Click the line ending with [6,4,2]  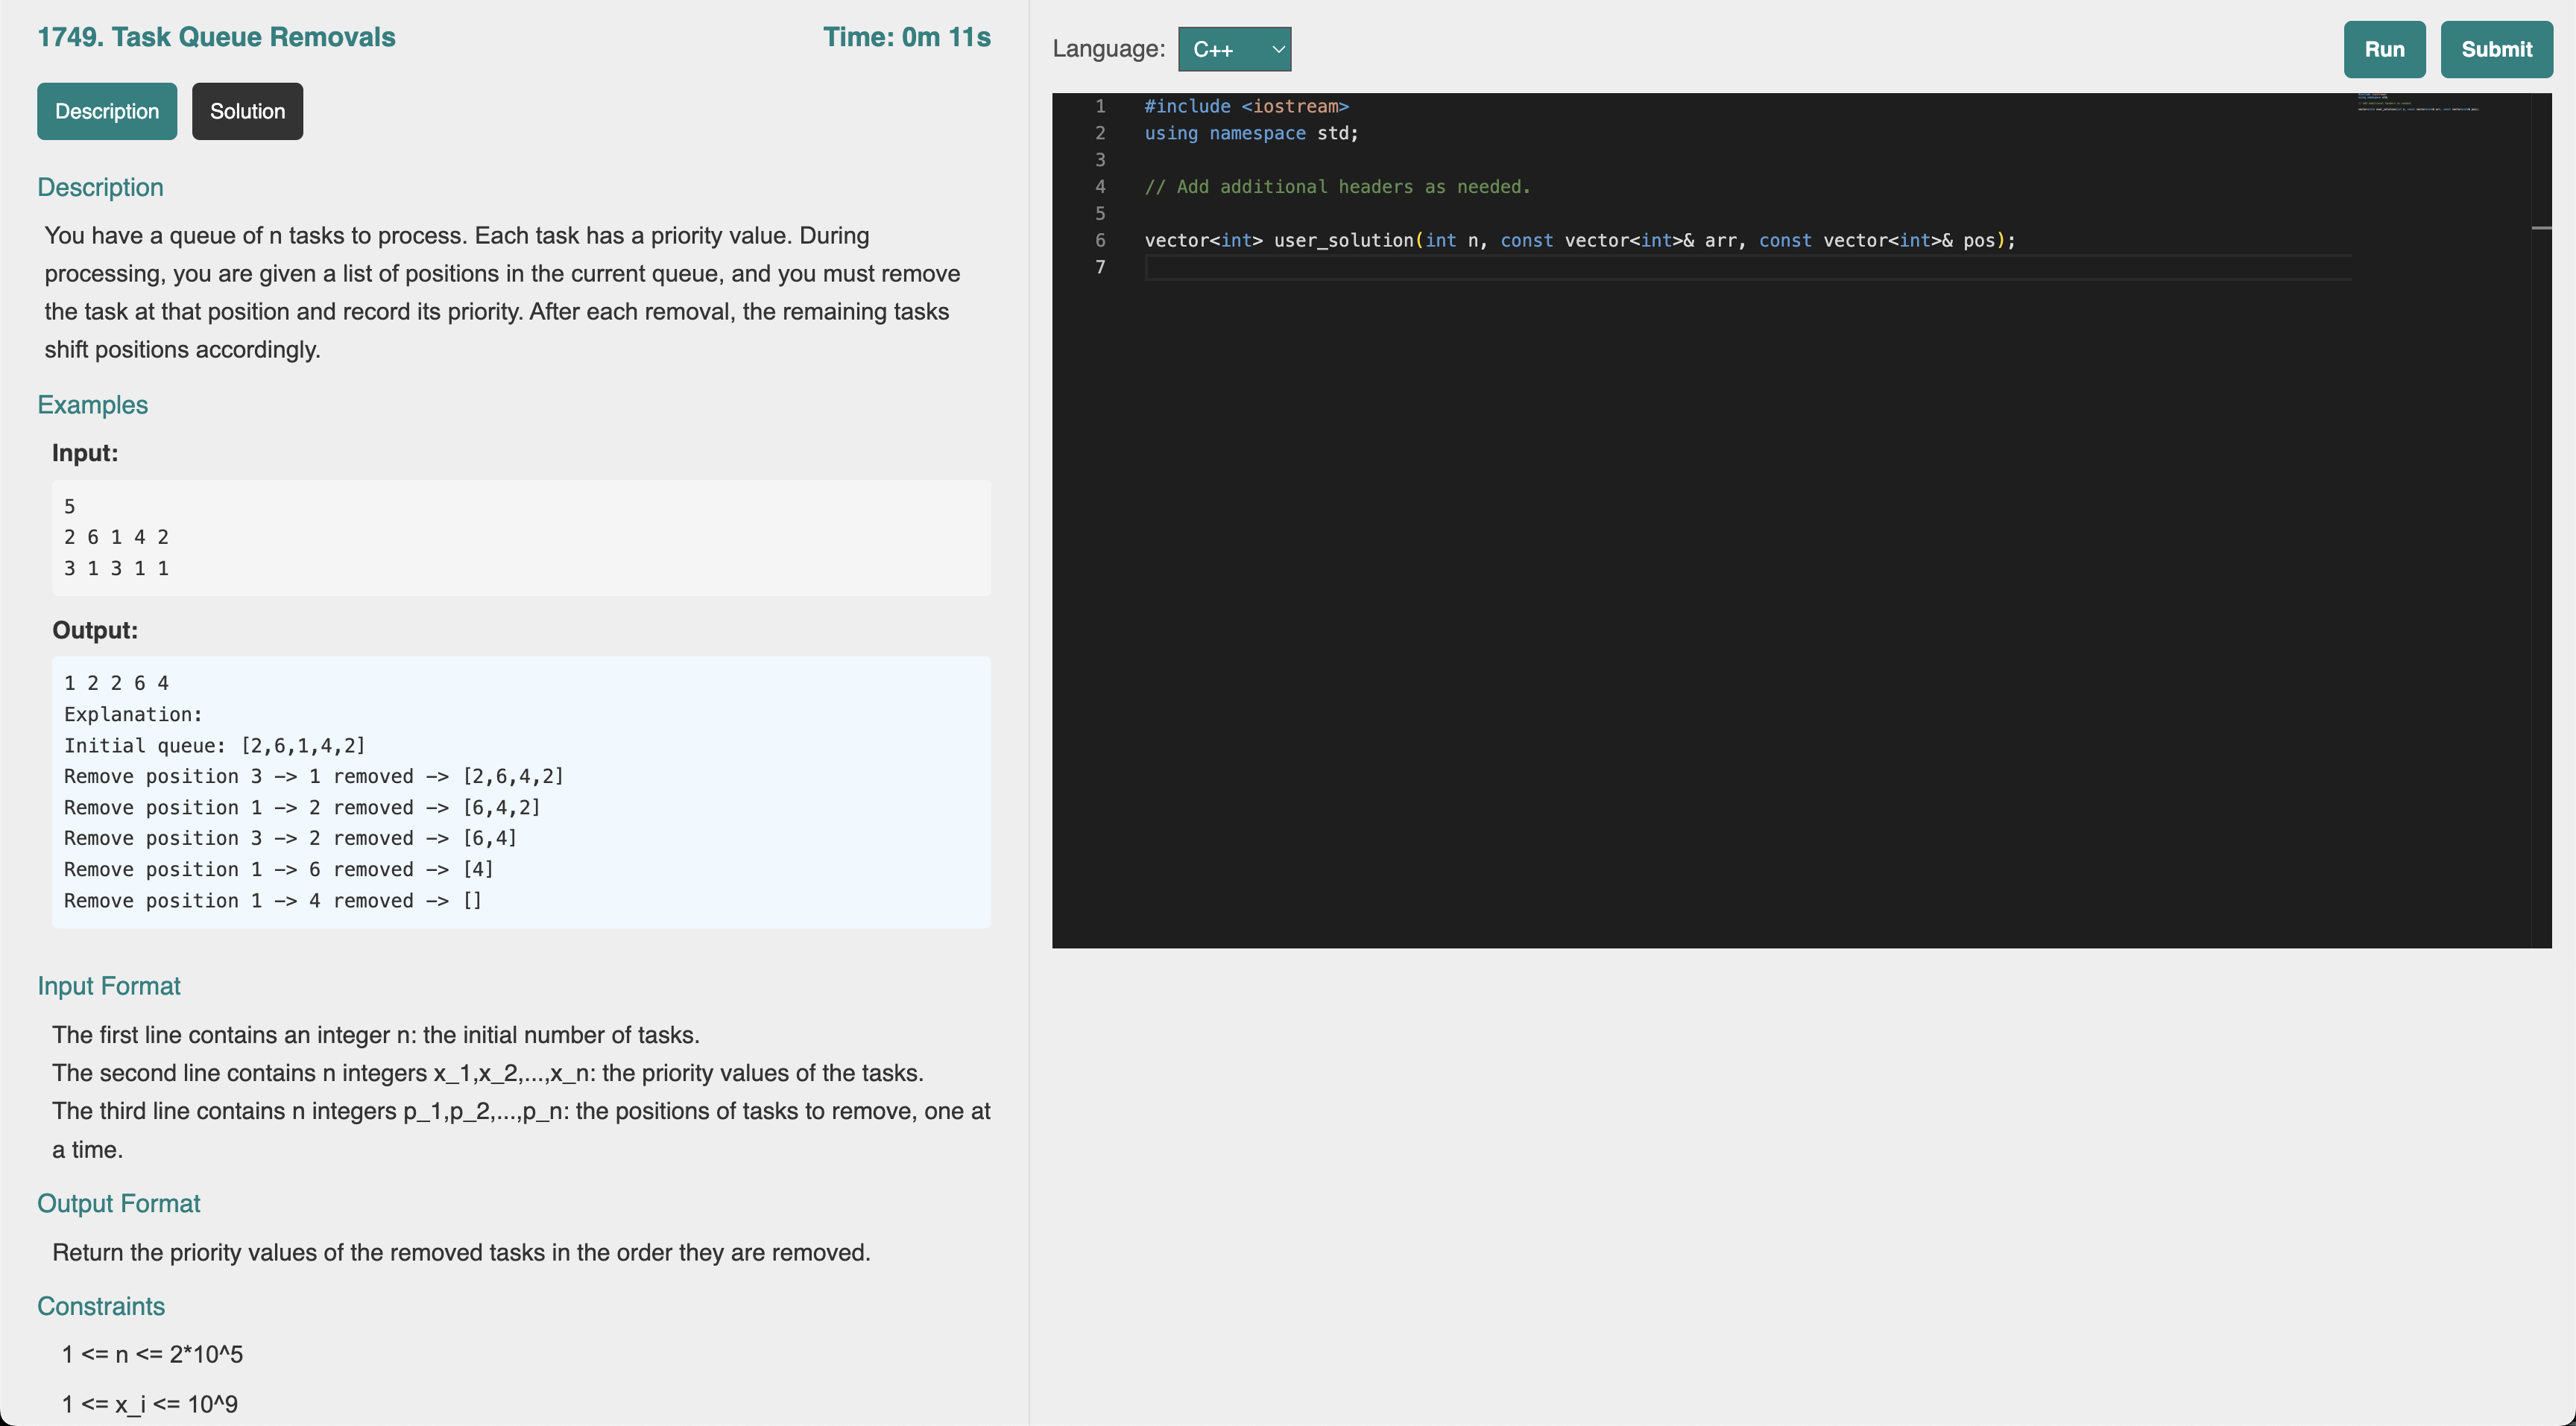pos(302,808)
